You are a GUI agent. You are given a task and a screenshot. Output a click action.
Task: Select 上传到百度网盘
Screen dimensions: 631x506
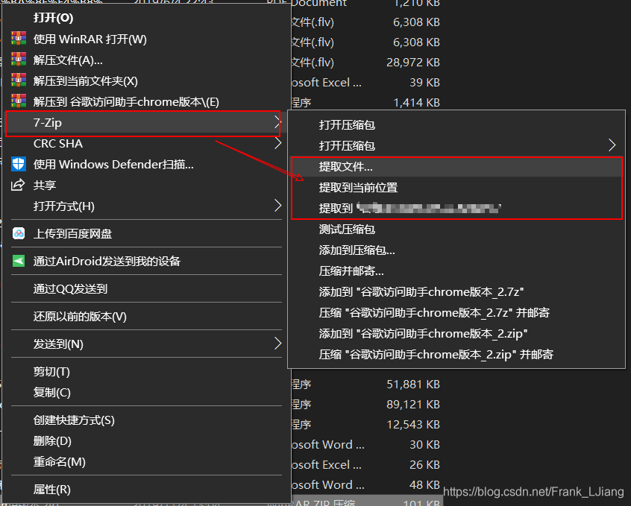coord(146,234)
